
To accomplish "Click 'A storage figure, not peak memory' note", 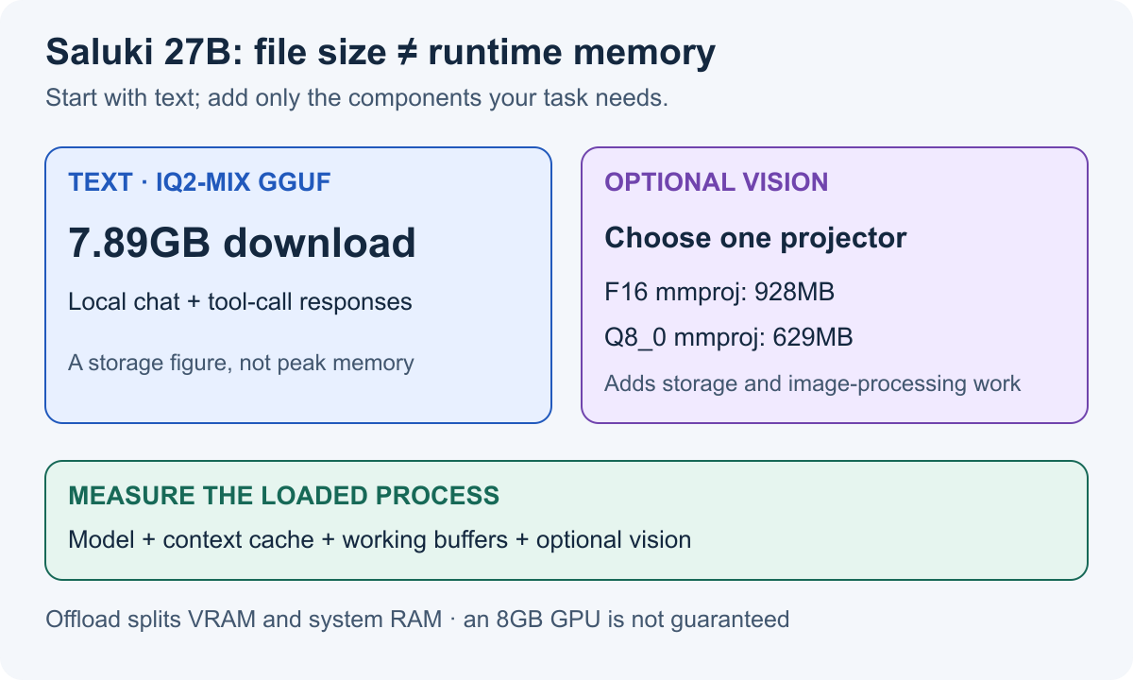I will (x=241, y=363).
